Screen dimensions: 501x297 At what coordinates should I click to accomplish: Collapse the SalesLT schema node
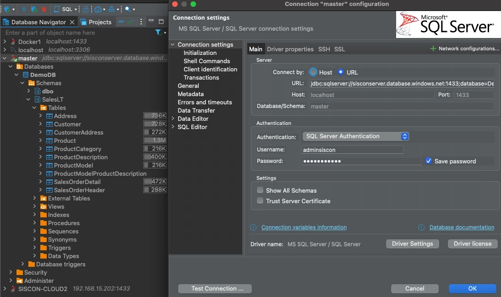(x=28, y=99)
